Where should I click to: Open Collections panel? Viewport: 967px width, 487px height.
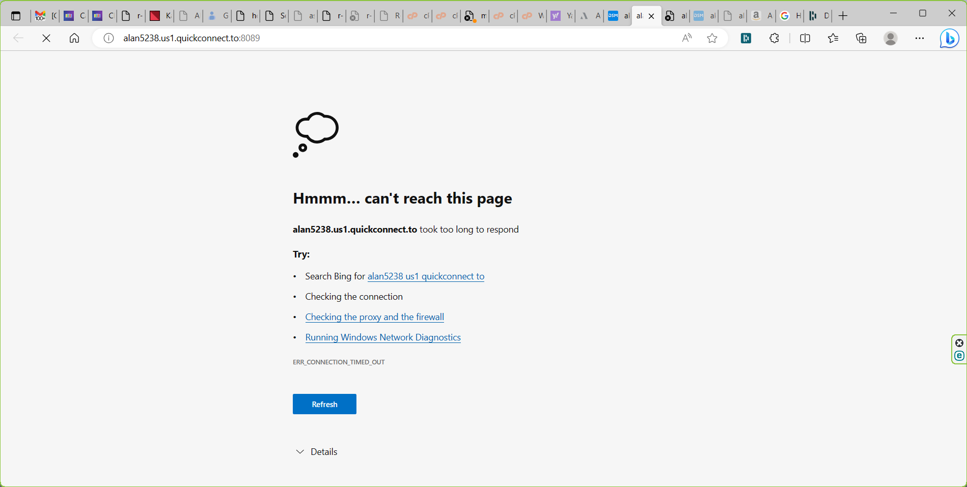point(861,38)
